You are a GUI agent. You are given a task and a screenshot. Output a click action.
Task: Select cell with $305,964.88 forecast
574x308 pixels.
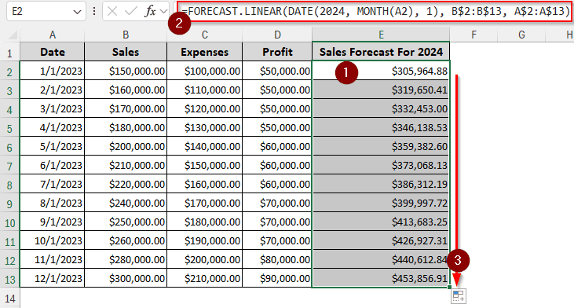tap(381, 71)
